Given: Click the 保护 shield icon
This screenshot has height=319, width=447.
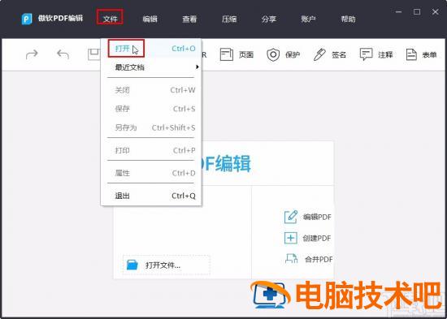Looking at the screenshot, I should tap(273, 54).
